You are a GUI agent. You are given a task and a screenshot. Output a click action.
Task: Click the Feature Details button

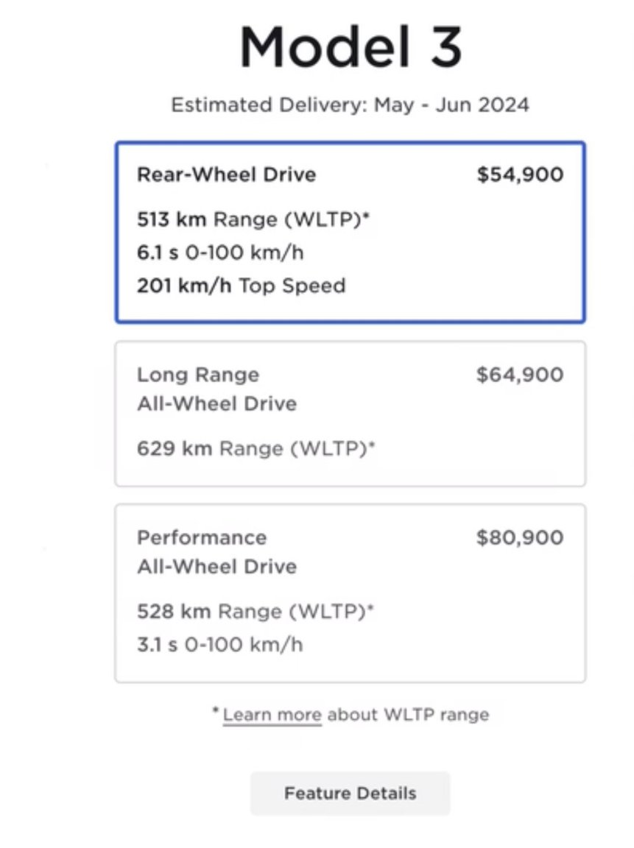tap(350, 794)
